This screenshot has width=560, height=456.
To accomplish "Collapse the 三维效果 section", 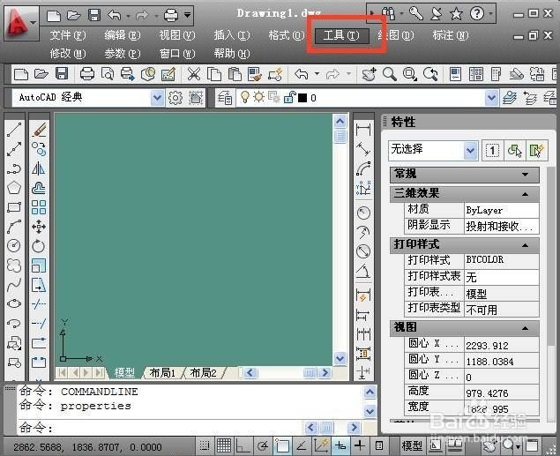I will 525,194.
